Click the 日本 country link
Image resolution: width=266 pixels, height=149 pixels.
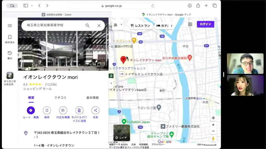point(134,145)
